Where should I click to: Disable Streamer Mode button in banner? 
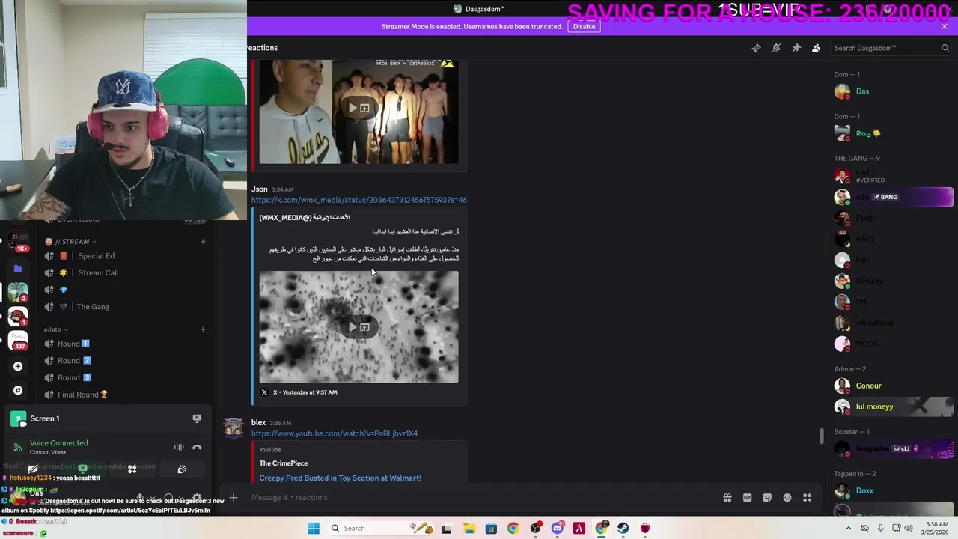pos(584,26)
